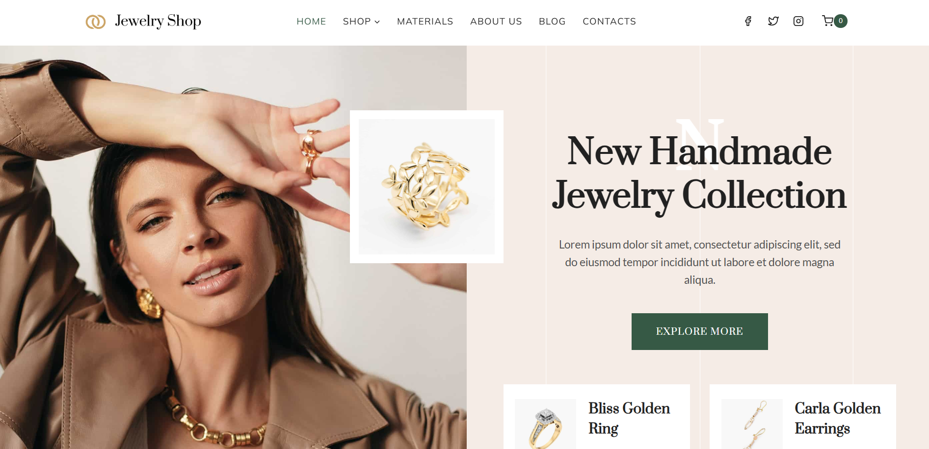Screen dimensions: 929x449
Task: Navigate to the Blog page
Action: [x=552, y=22]
